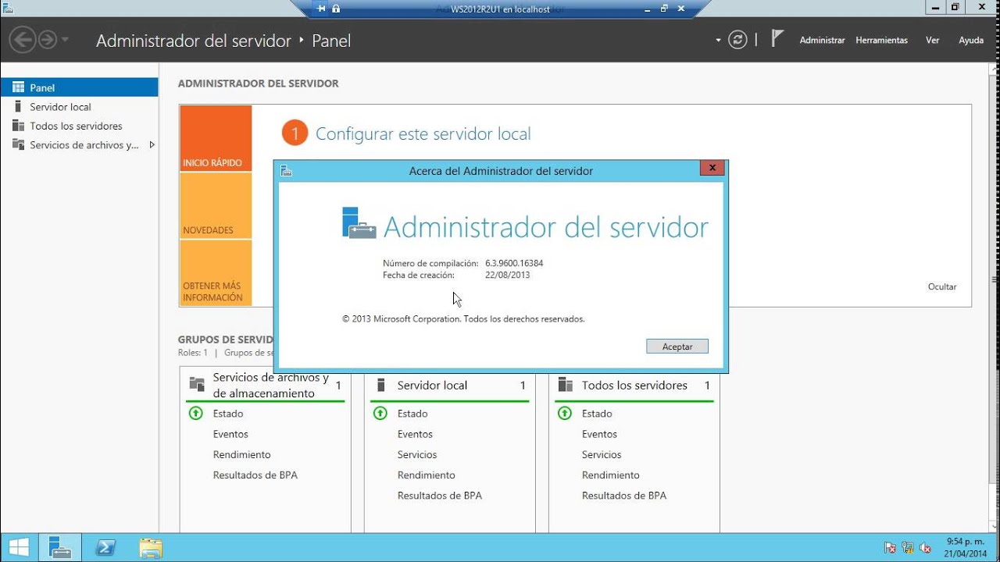Click the about dialog title bar icon
The width and height of the screenshot is (1000, 562).
(287, 171)
